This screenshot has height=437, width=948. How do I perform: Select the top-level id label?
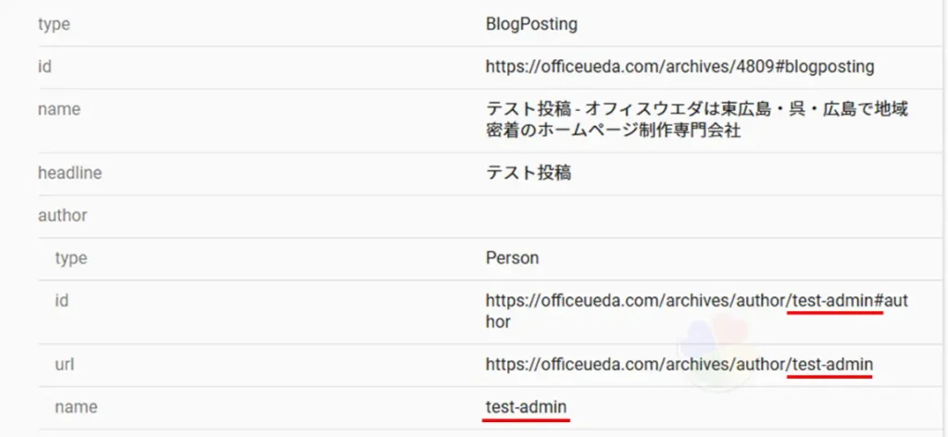[x=44, y=67]
